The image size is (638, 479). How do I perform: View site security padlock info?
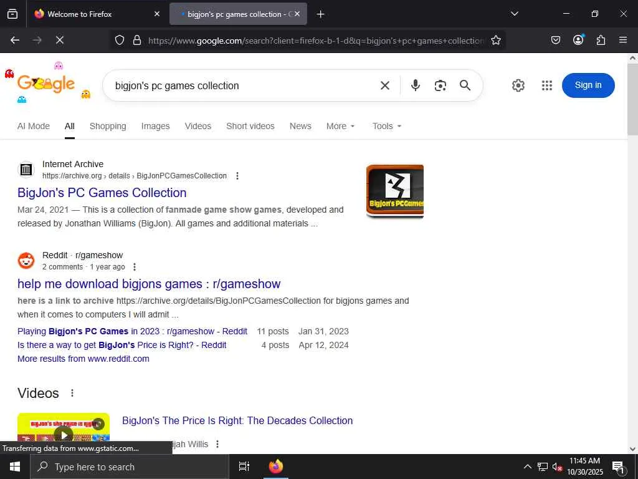[137, 40]
